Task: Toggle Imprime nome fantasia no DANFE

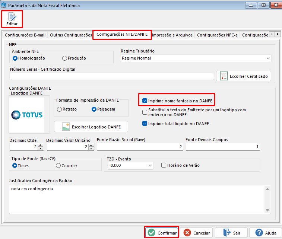Action: click(x=145, y=101)
